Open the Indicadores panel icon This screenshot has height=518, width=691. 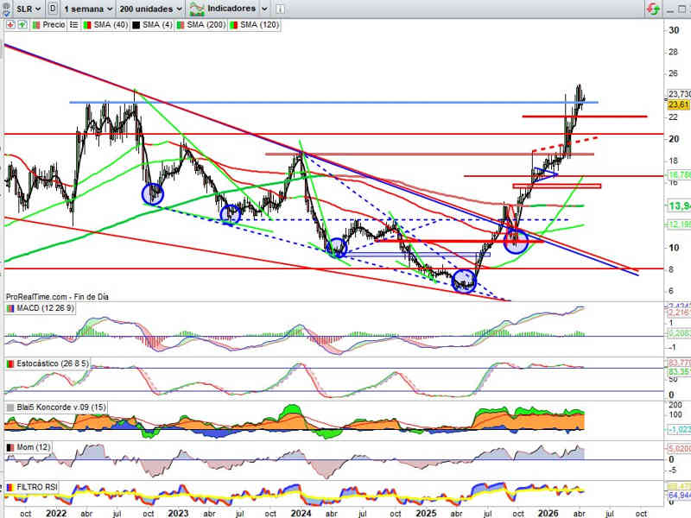click(197, 9)
